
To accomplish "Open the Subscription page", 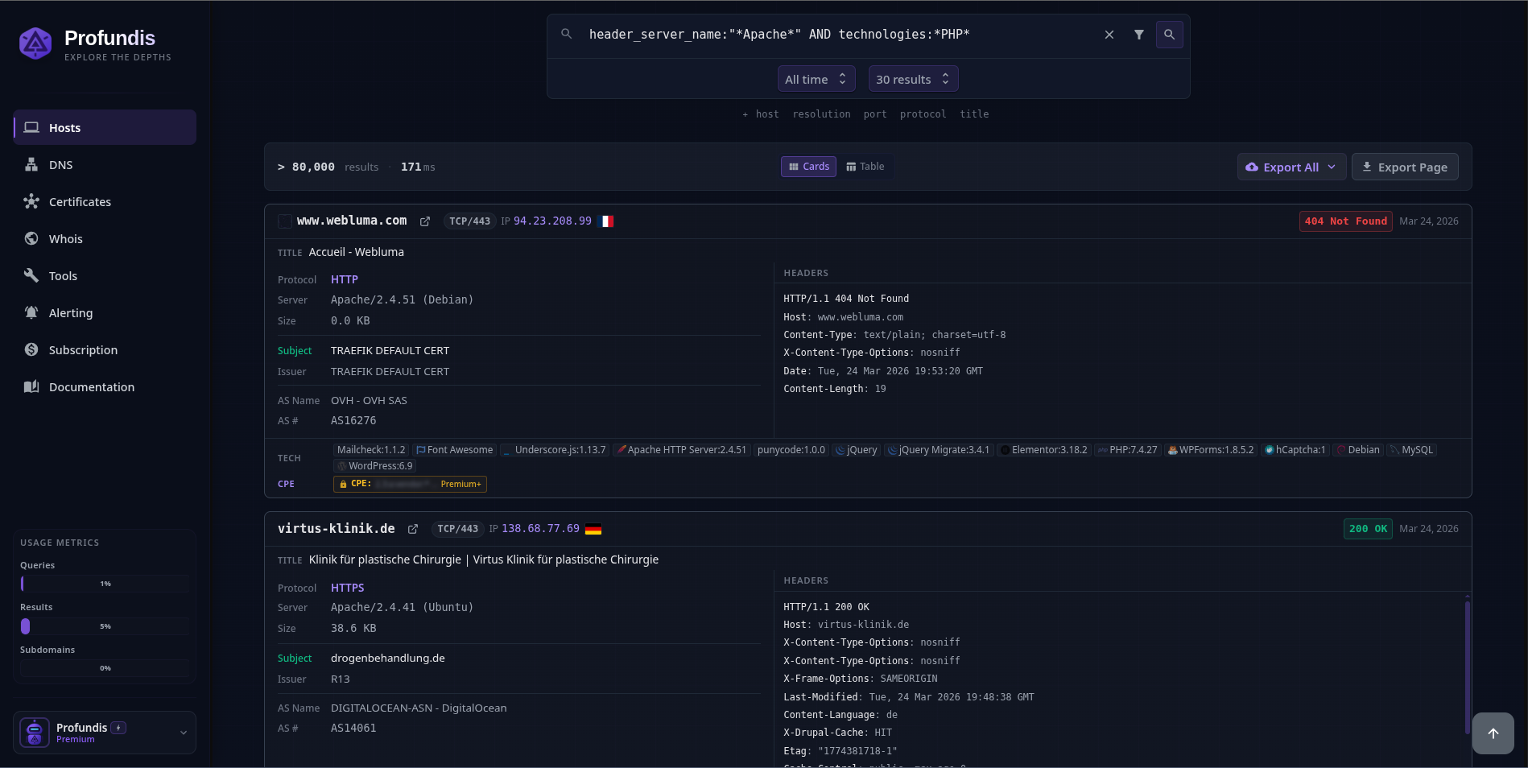I will [x=105, y=349].
